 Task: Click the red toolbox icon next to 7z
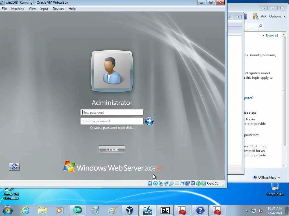point(182,210)
